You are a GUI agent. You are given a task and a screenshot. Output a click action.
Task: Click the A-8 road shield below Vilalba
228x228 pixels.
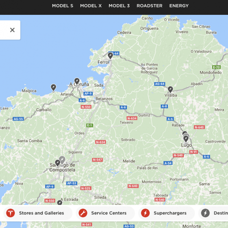164,106
